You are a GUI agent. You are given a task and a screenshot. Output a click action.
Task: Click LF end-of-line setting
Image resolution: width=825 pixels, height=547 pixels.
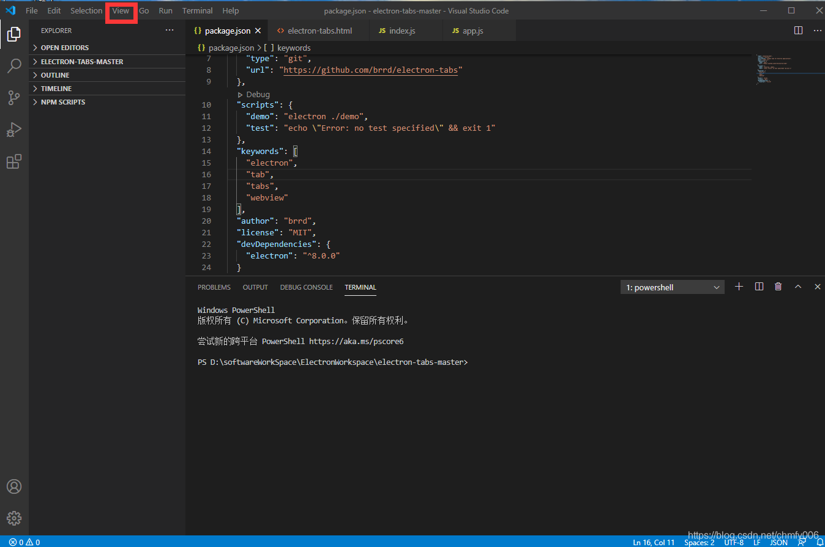[757, 542]
